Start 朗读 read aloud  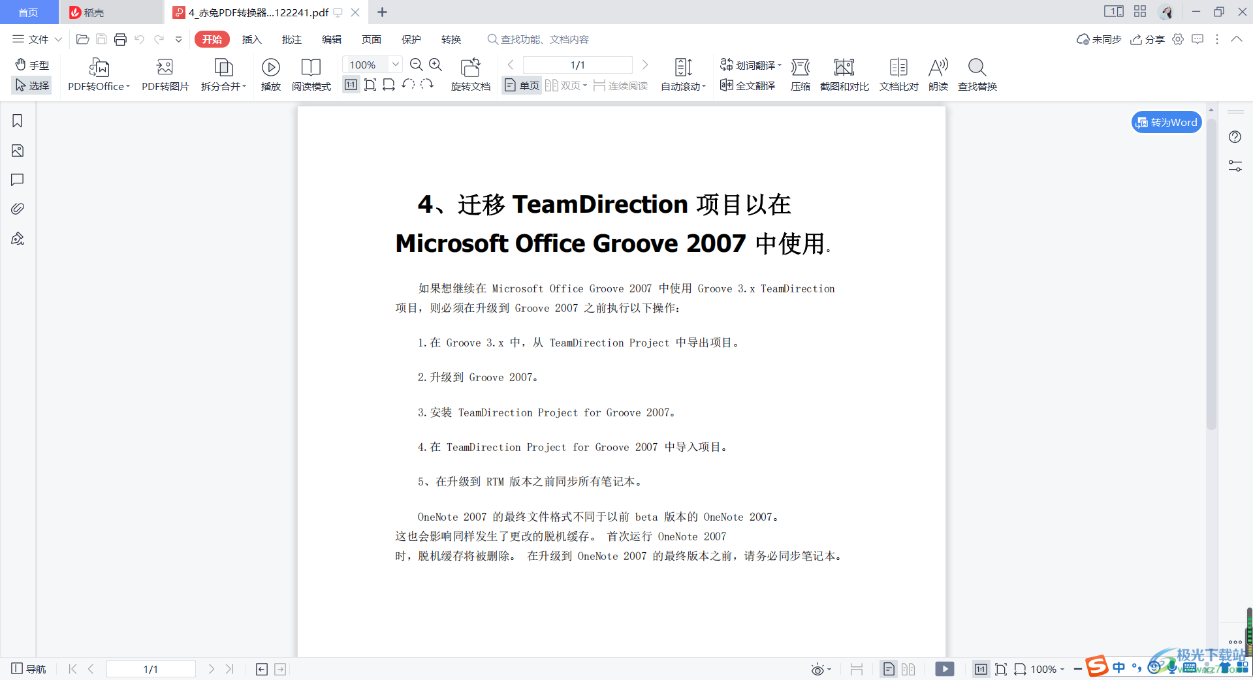point(938,74)
